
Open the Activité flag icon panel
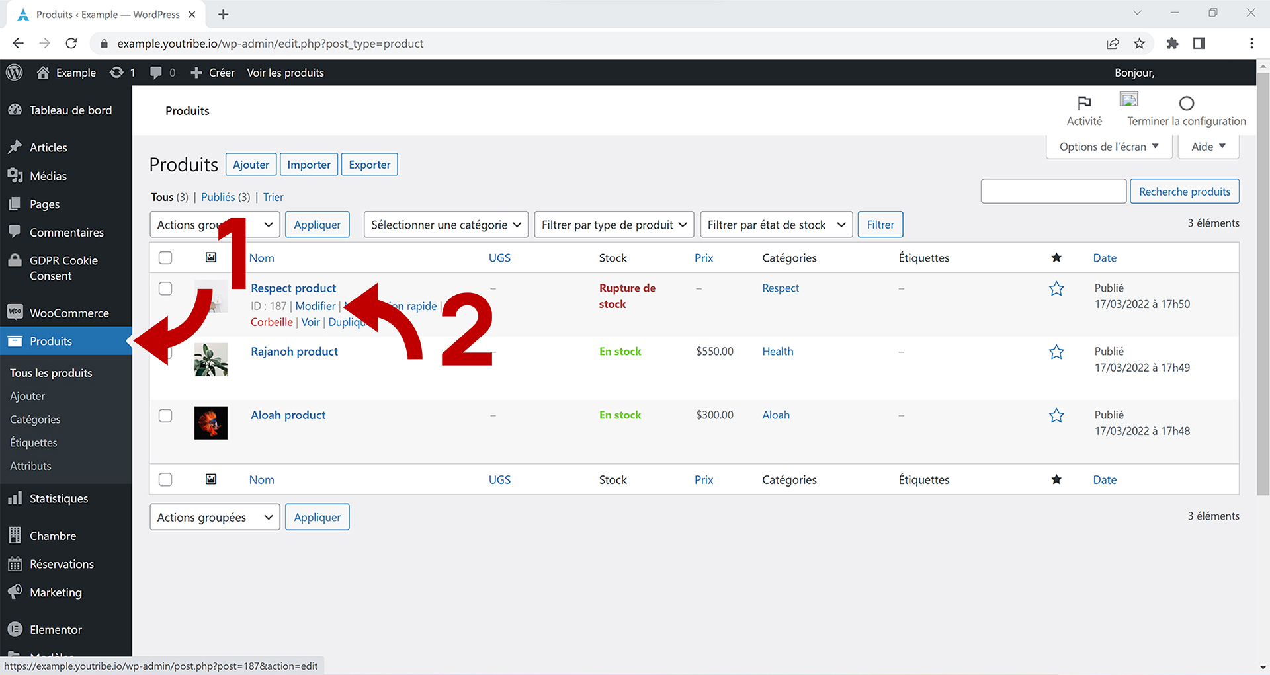[1084, 103]
